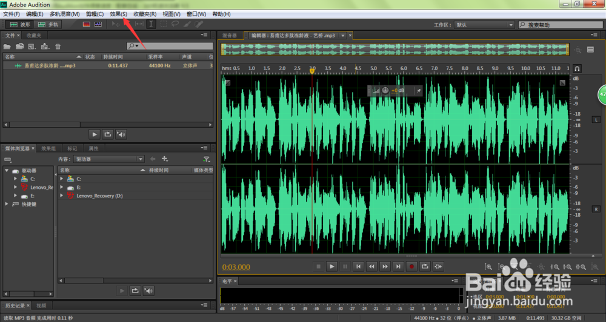Click zoom to selection icon
Image resolution: width=606 pixels, height=322 pixels.
[581, 267]
